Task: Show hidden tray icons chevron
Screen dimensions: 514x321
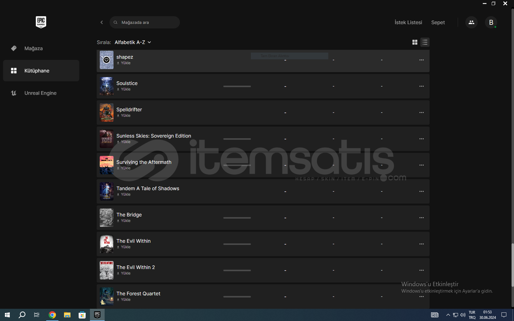Action: (448, 315)
